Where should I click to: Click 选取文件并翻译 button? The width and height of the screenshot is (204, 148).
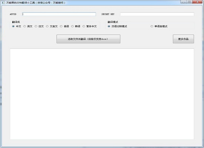coord(88,39)
